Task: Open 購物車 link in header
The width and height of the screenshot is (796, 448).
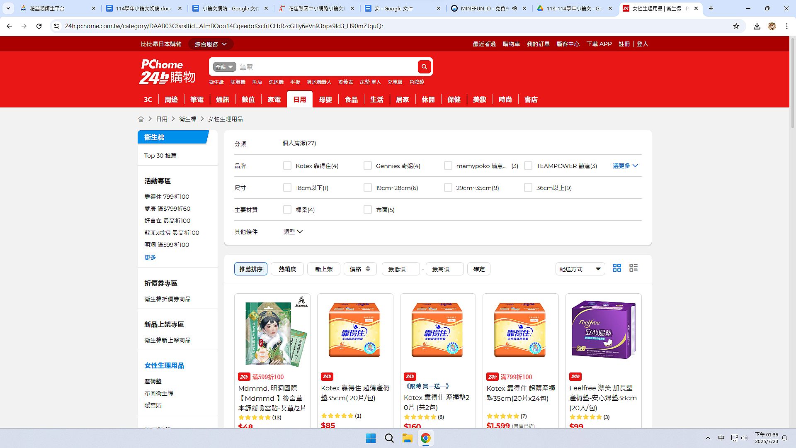Action: [511, 44]
